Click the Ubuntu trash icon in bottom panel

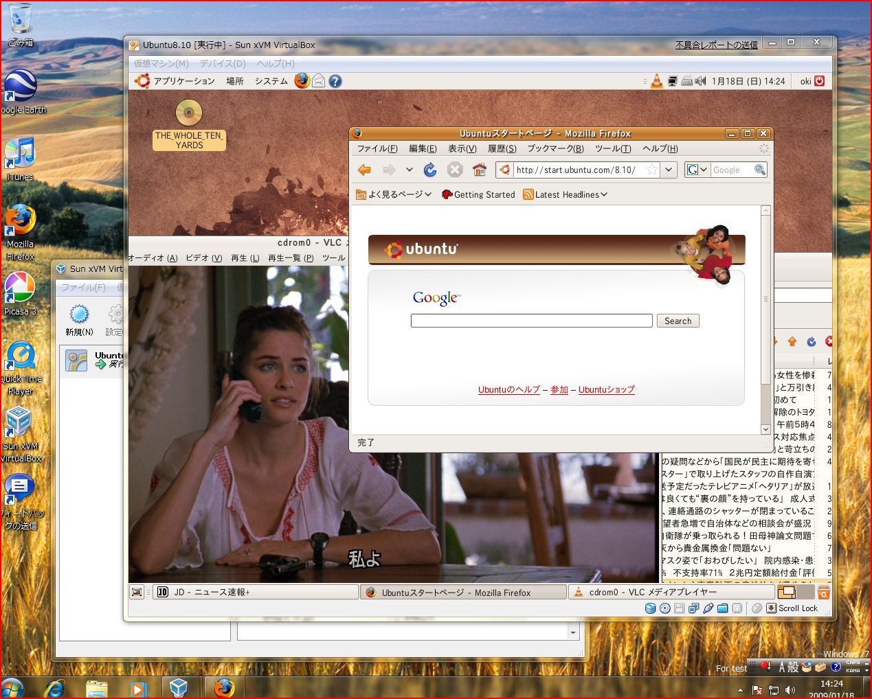tap(824, 592)
